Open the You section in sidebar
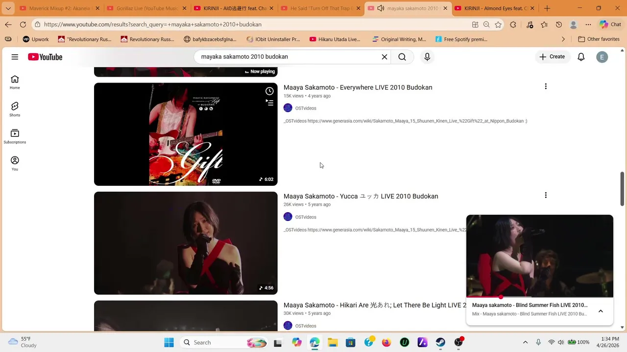Viewport: 627px width, 352px height. (15, 164)
